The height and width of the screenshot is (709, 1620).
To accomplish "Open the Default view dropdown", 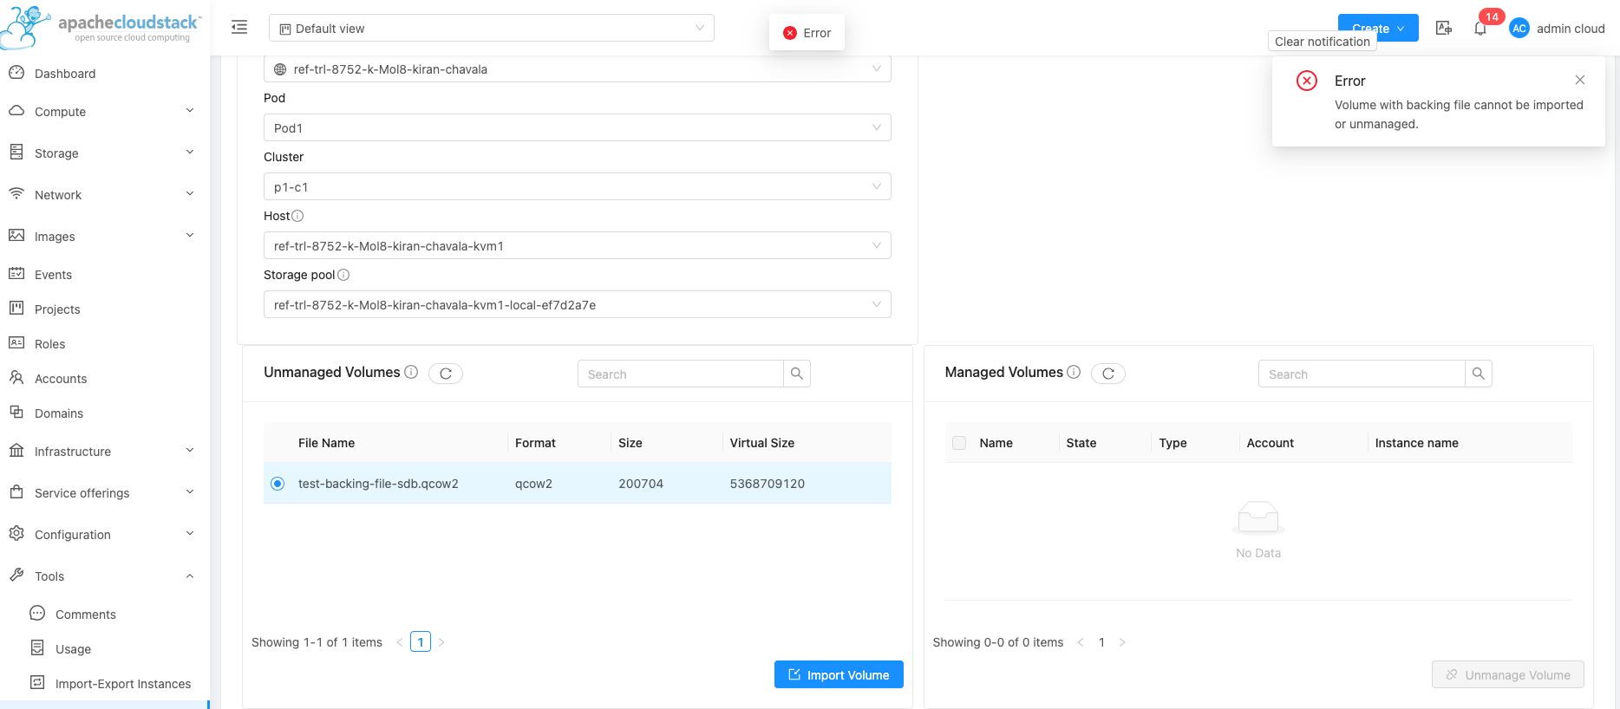I will [x=492, y=28].
